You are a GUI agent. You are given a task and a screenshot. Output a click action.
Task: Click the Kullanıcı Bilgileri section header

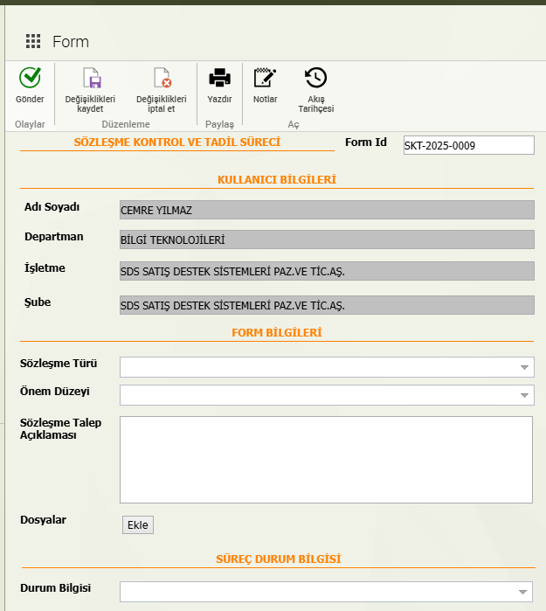pos(276,180)
